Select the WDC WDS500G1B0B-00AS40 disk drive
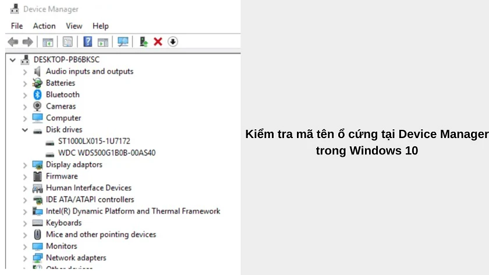 (x=107, y=153)
